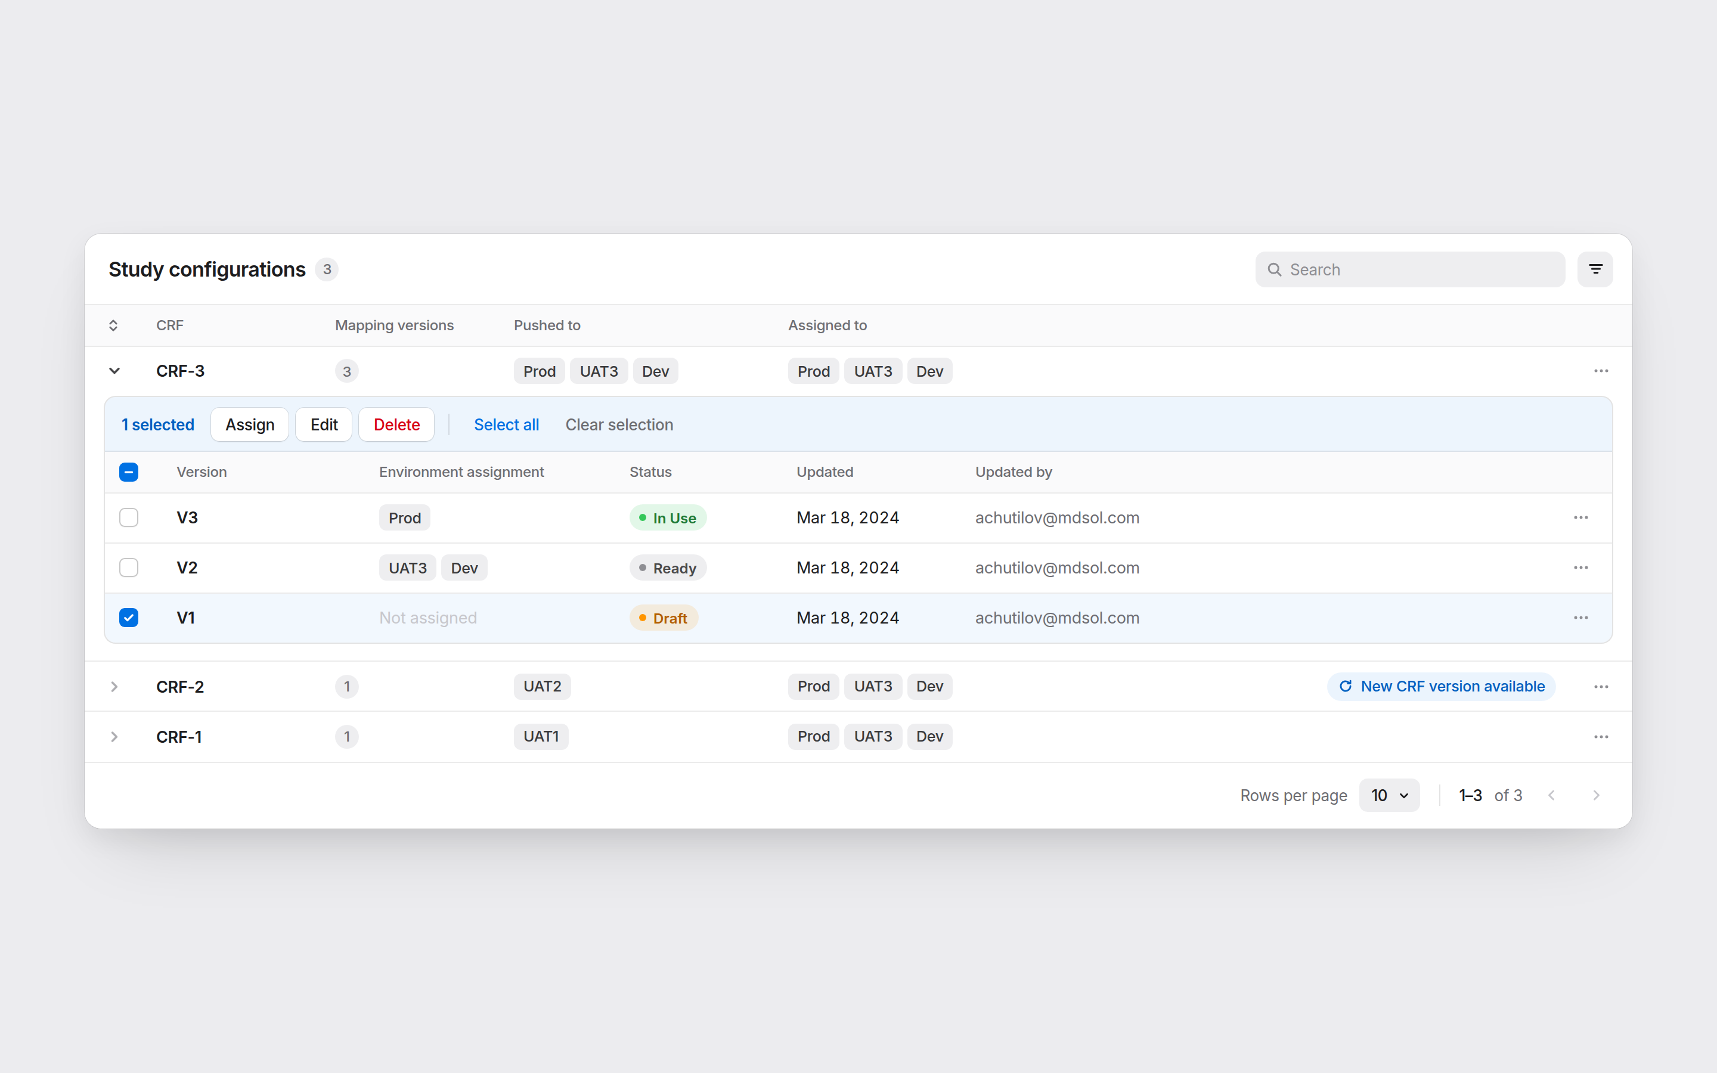Click the V2 version label
The width and height of the screenshot is (1717, 1073).
point(187,567)
